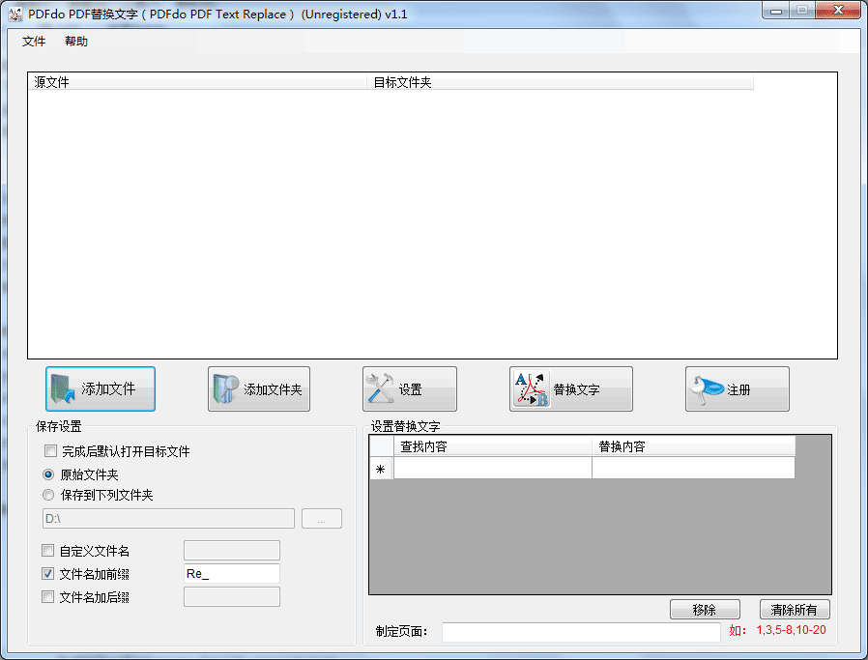868x660 pixels.
Task: Select the 原始文件夹 radio button
Action: [48, 474]
